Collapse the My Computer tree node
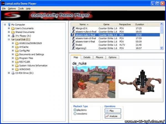Image resolution: width=166 pixels, height=124 pixels. 5,25
